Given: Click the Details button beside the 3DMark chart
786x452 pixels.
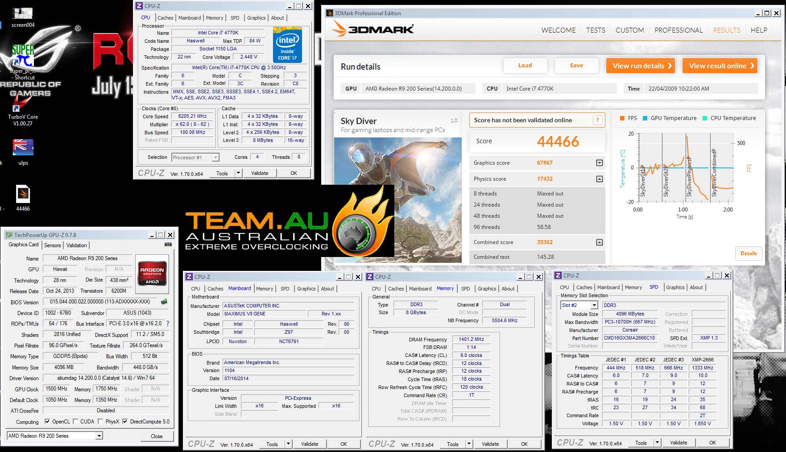Looking at the screenshot, I should 749,253.
